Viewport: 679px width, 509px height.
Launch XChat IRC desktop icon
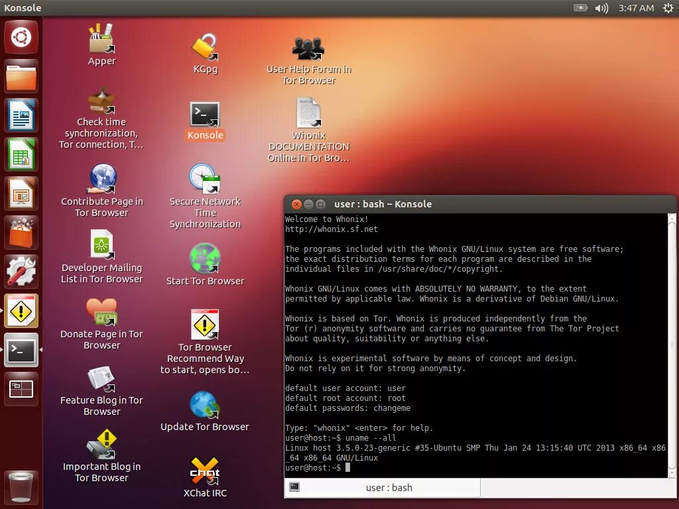pyautogui.click(x=205, y=477)
